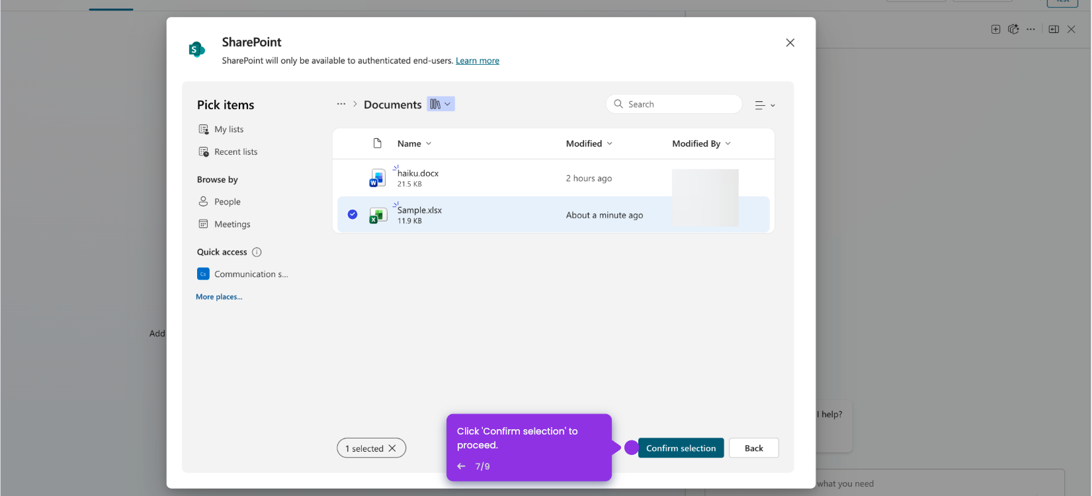Uncheck the Sample.xlsx selection checkbox
1092x496 pixels.
[353, 214]
